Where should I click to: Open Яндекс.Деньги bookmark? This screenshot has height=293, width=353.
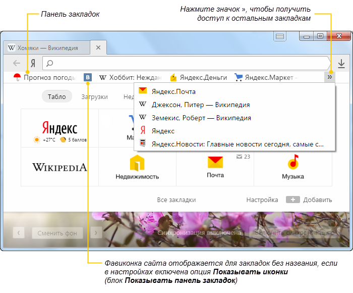(x=199, y=77)
